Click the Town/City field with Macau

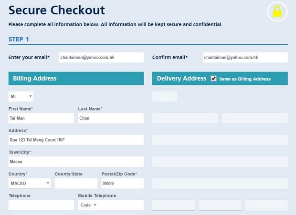(x=76, y=162)
